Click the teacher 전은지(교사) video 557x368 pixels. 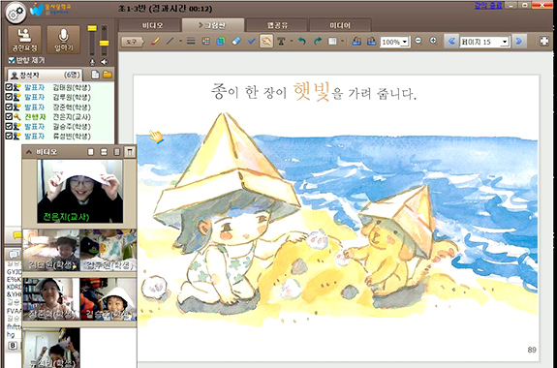tap(80, 191)
